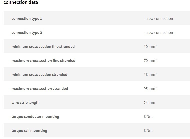
Task: Click 'minimum cross section stranded' label
Action: point(39,74)
